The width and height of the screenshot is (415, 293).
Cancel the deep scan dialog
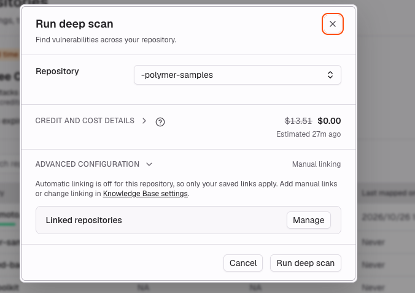click(x=243, y=263)
